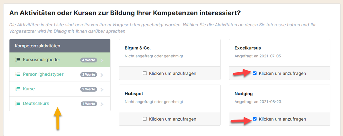This screenshot has width=343, height=136.
Task: Click the Deutschkurs link text
Action: tap(36, 104)
